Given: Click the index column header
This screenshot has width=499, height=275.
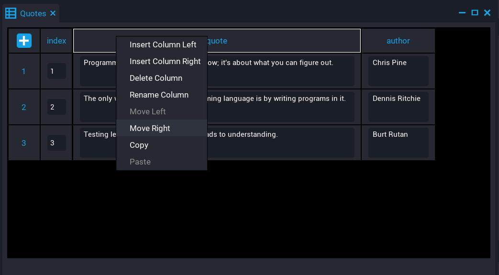Looking at the screenshot, I should pos(56,41).
